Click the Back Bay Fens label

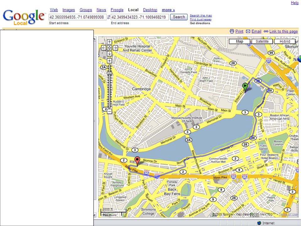172,191
